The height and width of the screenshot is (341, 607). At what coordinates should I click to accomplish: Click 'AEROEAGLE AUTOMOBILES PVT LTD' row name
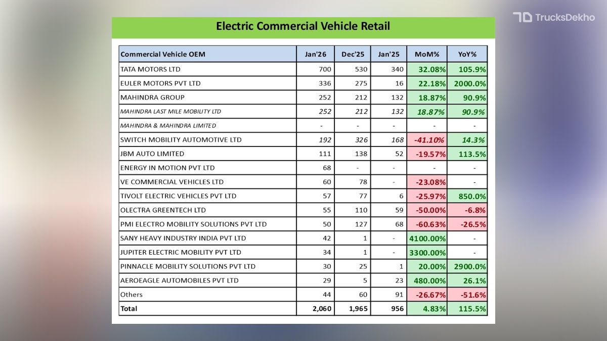pyautogui.click(x=180, y=280)
